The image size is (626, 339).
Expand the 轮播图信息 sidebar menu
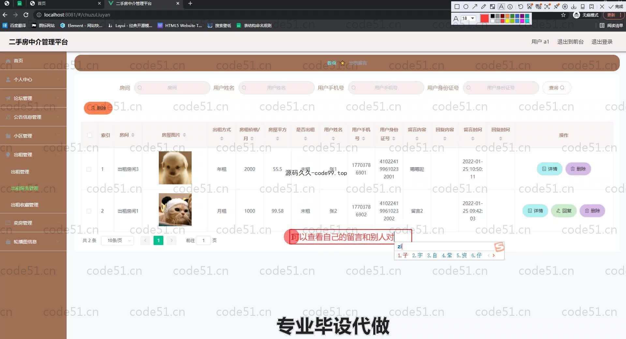click(x=33, y=242)
